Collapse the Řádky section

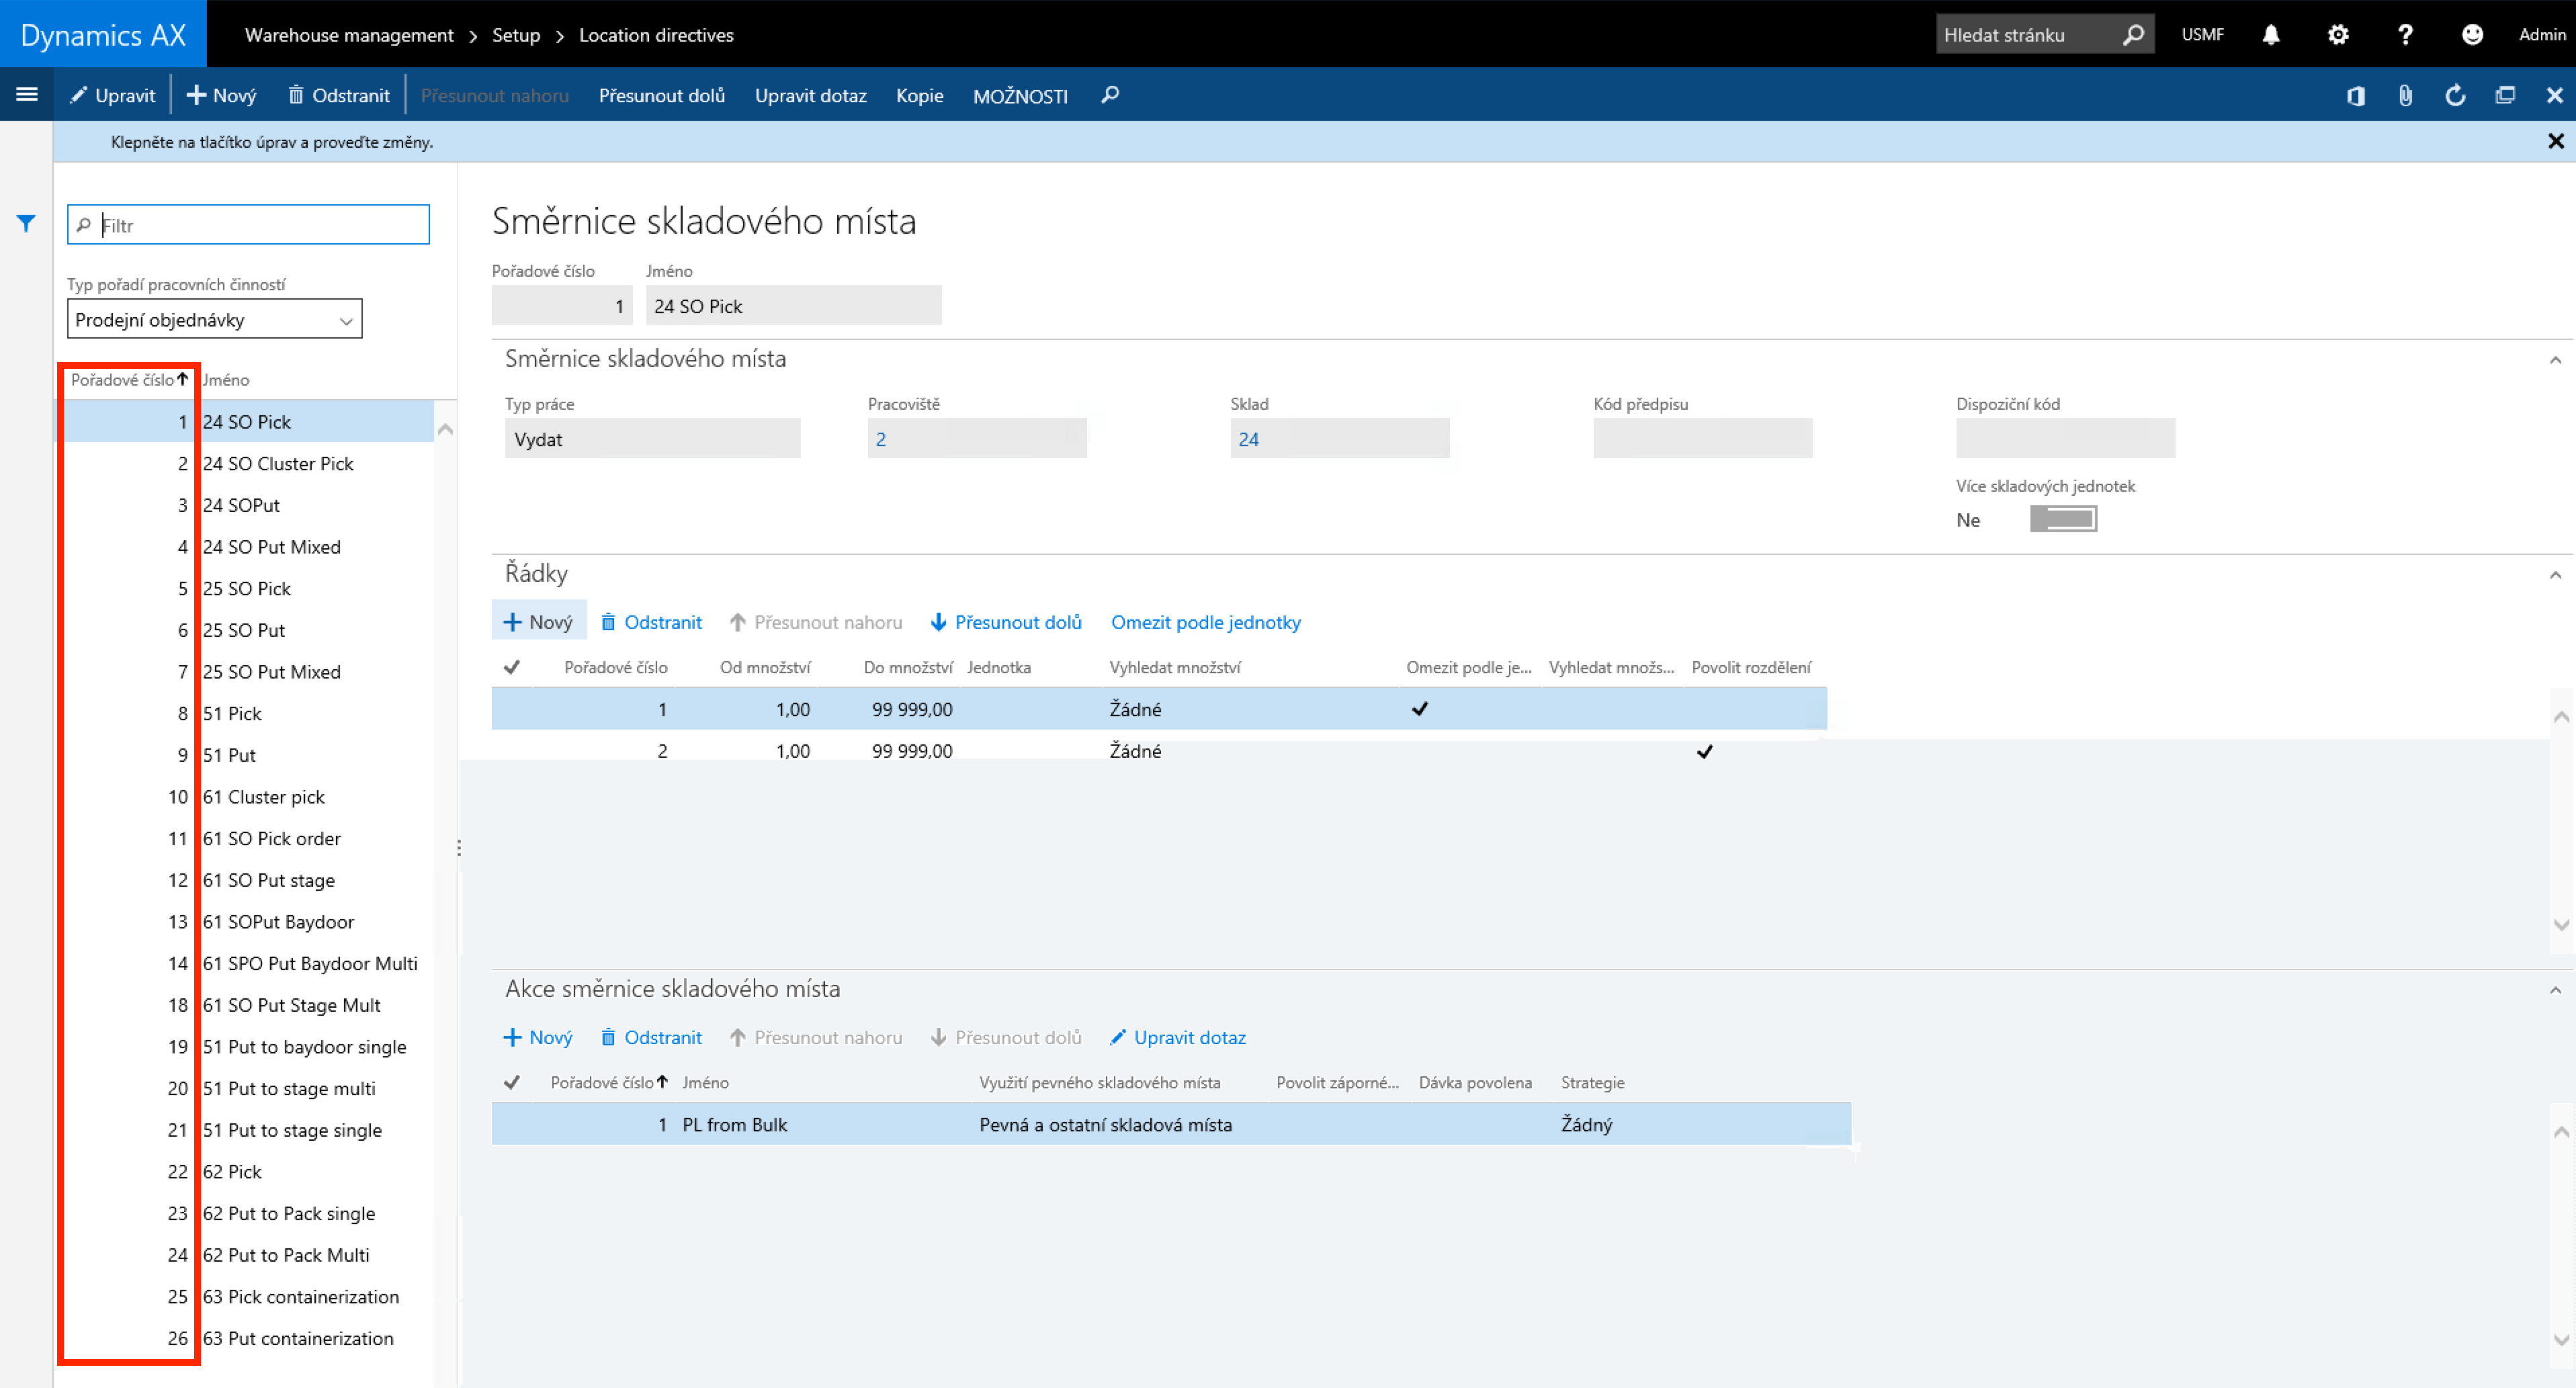[2555, 574]
